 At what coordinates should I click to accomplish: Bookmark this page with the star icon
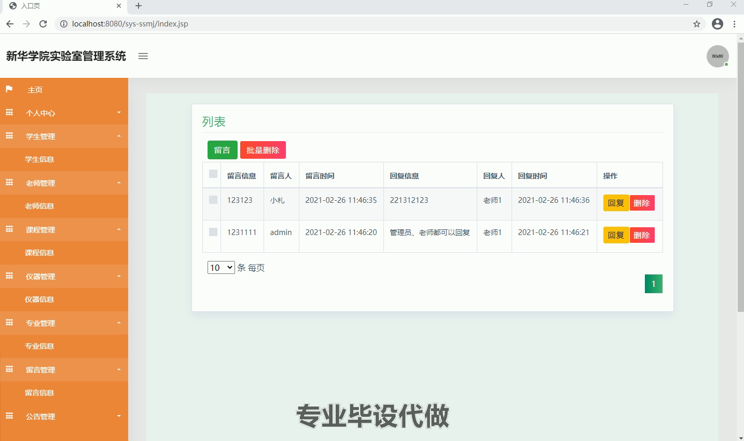coord(697,24)
